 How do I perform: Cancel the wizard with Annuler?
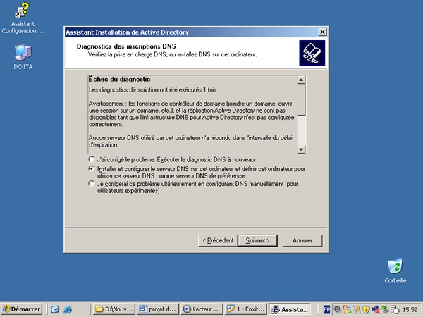302,240
